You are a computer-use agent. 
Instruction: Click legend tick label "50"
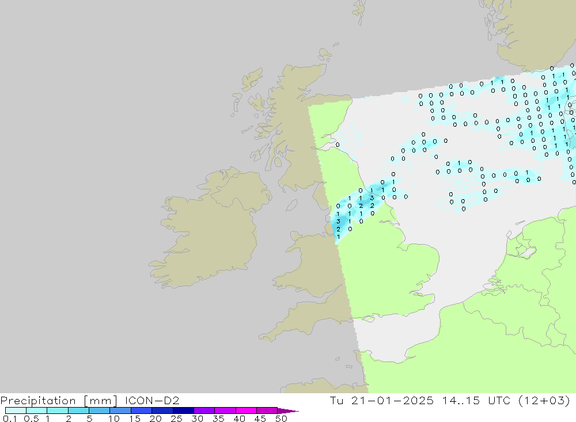[281, 419]
